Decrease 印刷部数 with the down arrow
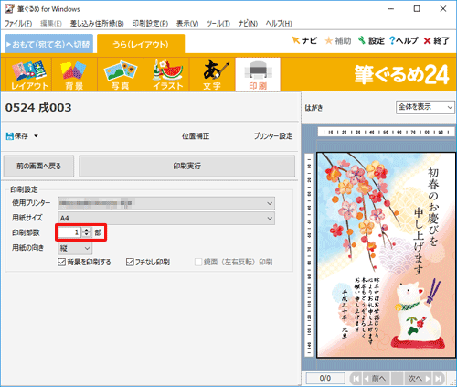Screen dimensions: 457x387 [x=87, y=235]
